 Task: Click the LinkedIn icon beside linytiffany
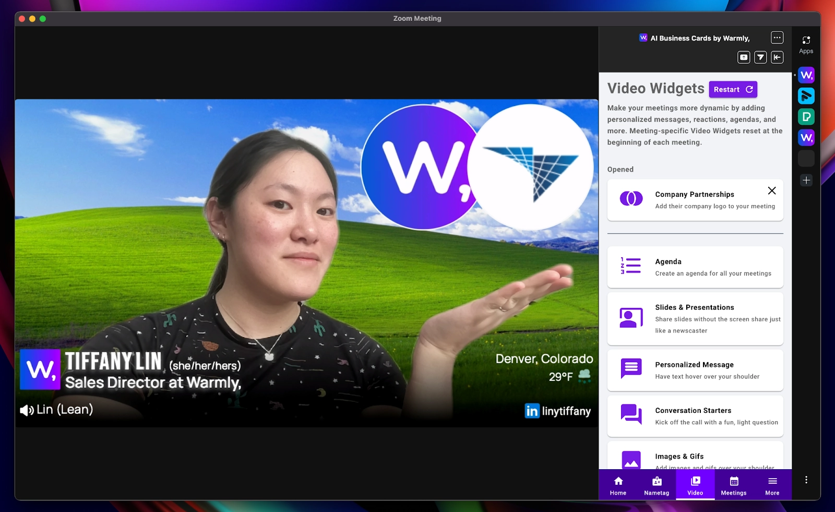(x=532, y=411)
